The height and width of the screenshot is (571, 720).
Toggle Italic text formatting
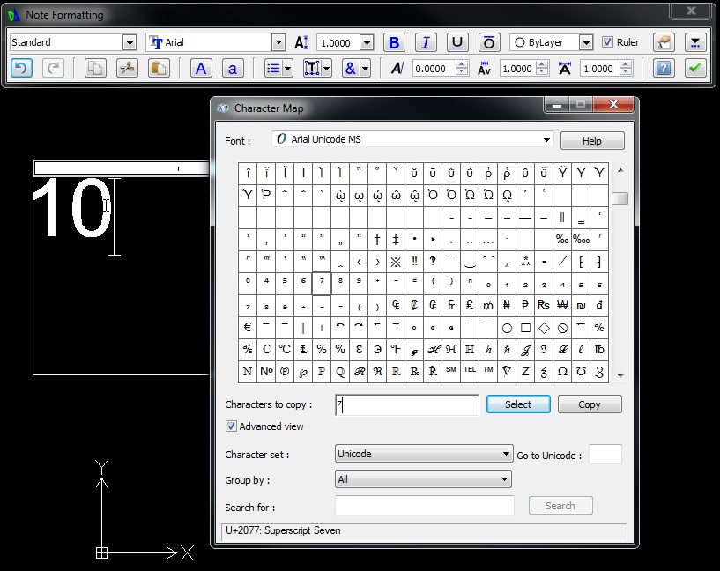point(426,42)
